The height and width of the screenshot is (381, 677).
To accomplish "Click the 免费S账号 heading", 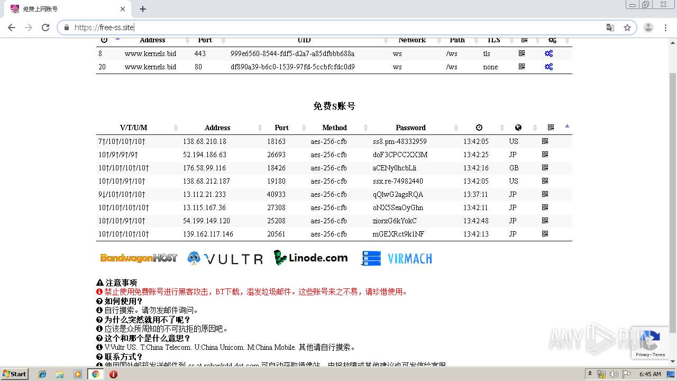I will 334,106.
